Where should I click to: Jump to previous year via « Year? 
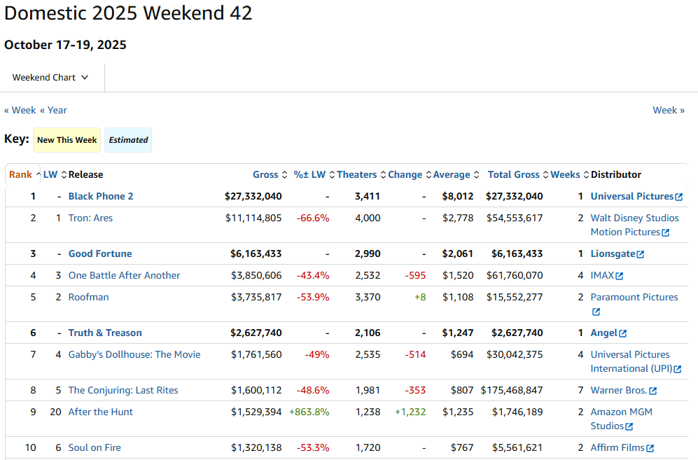click(x=53, y=110)
